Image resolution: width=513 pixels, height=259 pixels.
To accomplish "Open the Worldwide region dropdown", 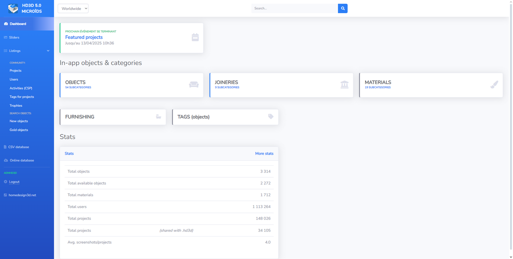I will pyautogui.click(x=73, y=9).
